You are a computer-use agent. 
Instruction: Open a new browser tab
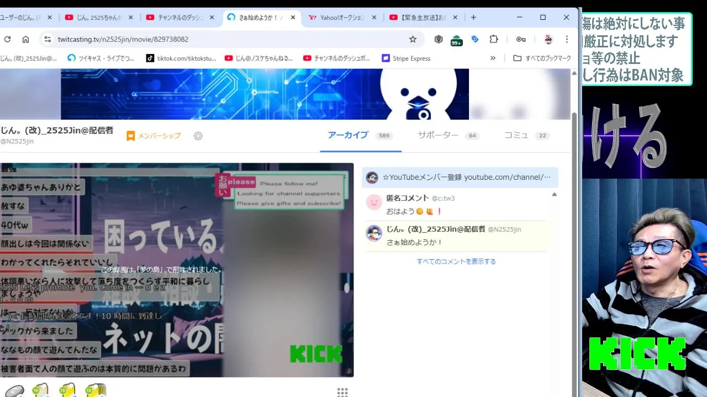coord(473,17)
